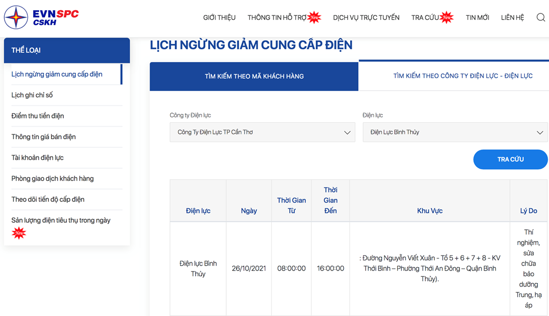Click the start time cell 08:00:00
Viewport: 549px width, 316px height.
click(291, 268)
